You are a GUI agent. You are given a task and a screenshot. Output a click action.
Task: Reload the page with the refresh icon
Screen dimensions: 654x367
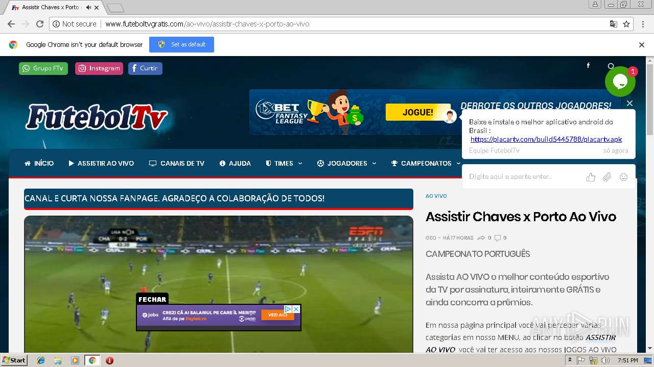[x=40, y=24]
